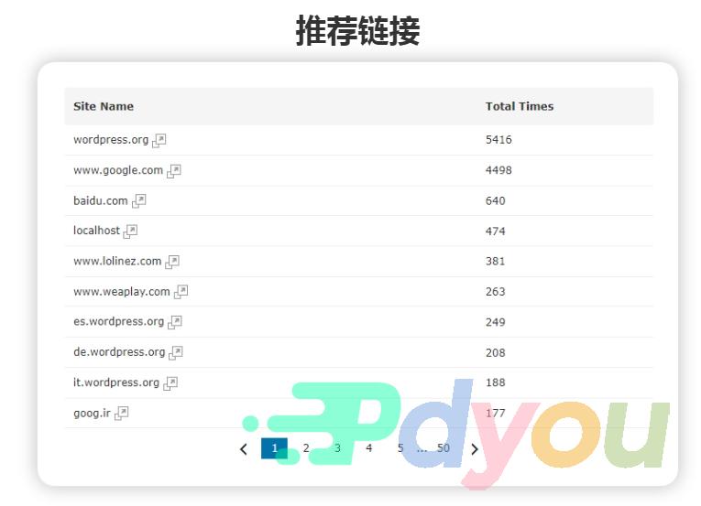Open external link icon beside www.google.com
This screenshot has height=506, width=701.
174,171
